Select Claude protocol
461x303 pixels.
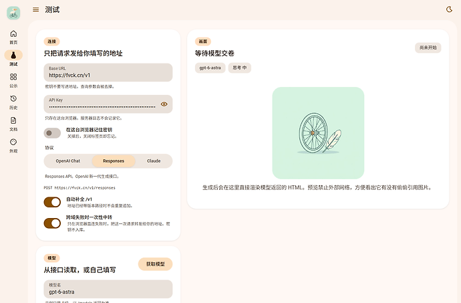(154, 161)
